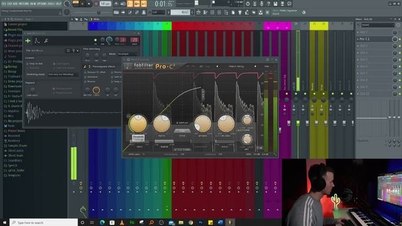This screenshot has height=226, width=402.
Task: Open the Soundfonts folder in the browser
Action: pos(13,161)
